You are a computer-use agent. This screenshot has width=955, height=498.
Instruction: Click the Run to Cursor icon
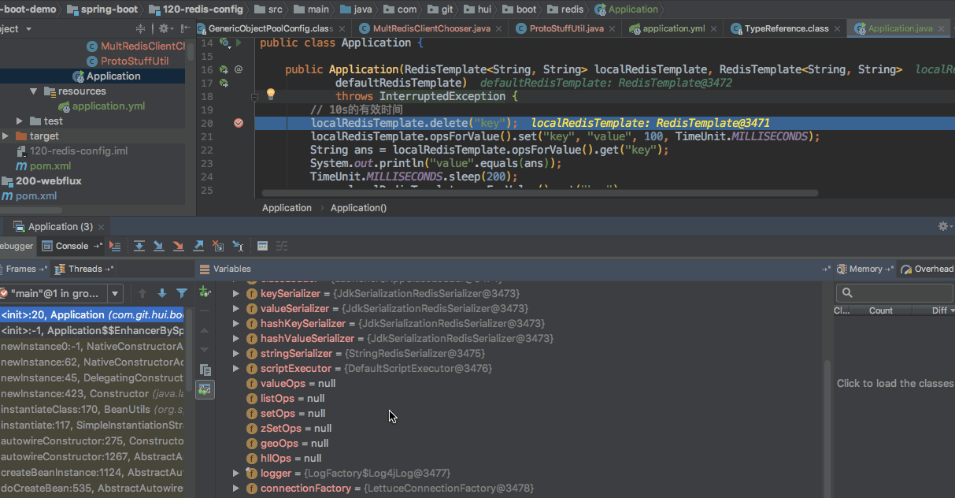click(x=238, y=246)
